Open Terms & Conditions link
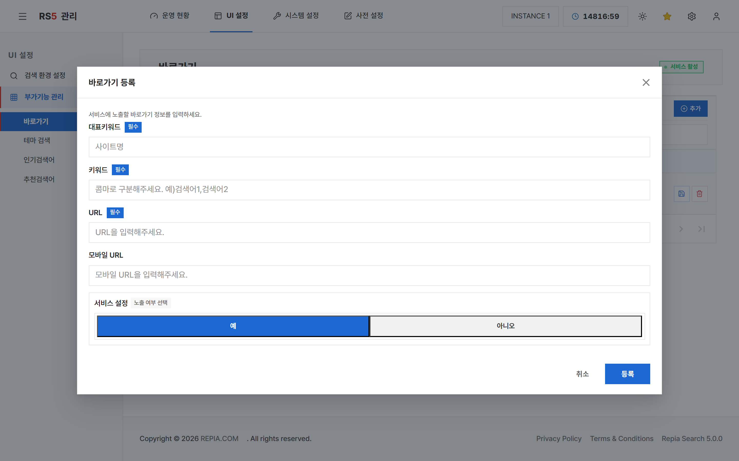The height and width of the screenshot is (461, 739). [x=621, y=438]
